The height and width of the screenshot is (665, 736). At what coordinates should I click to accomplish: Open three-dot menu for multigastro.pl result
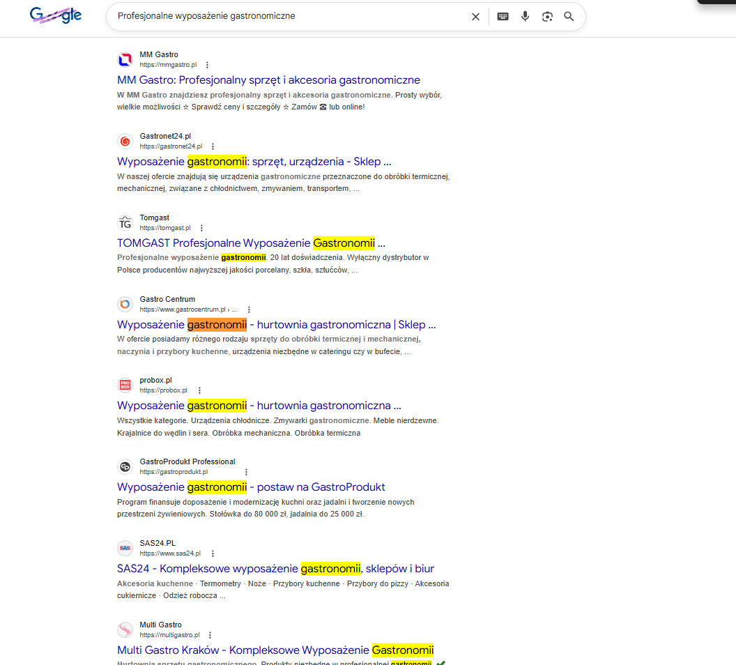click(210, 636)
